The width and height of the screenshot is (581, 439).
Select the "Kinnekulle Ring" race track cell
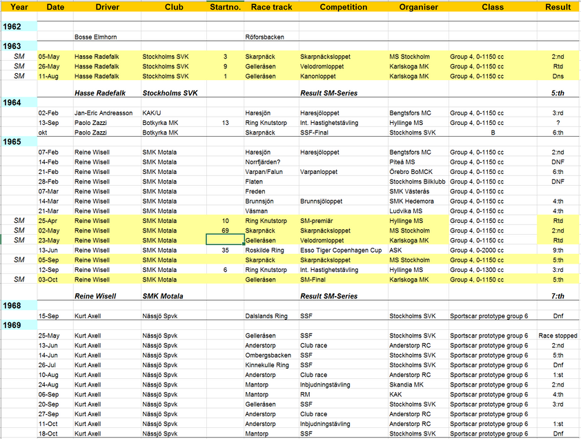272,365
